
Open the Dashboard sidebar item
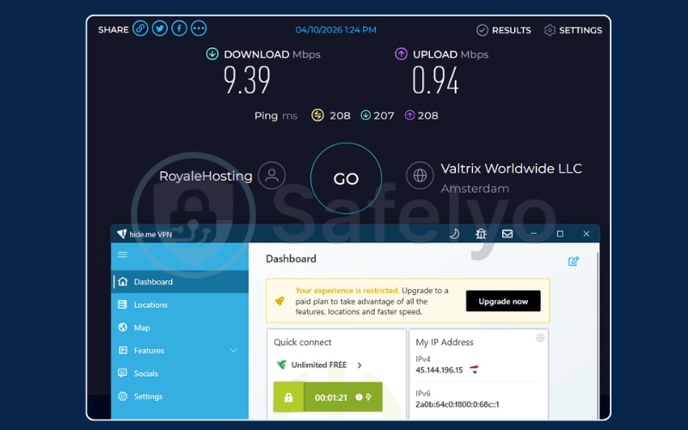(180, 282)
